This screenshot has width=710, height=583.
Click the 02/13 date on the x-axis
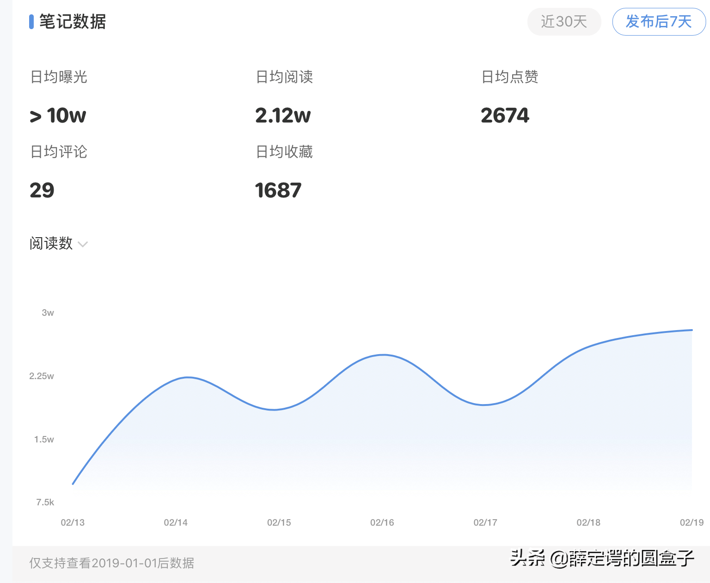[x=73, y=523]
